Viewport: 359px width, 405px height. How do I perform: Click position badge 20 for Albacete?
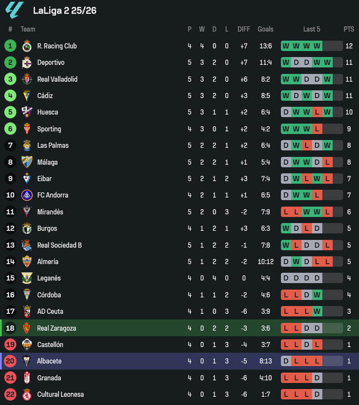(x=10, y=361)
